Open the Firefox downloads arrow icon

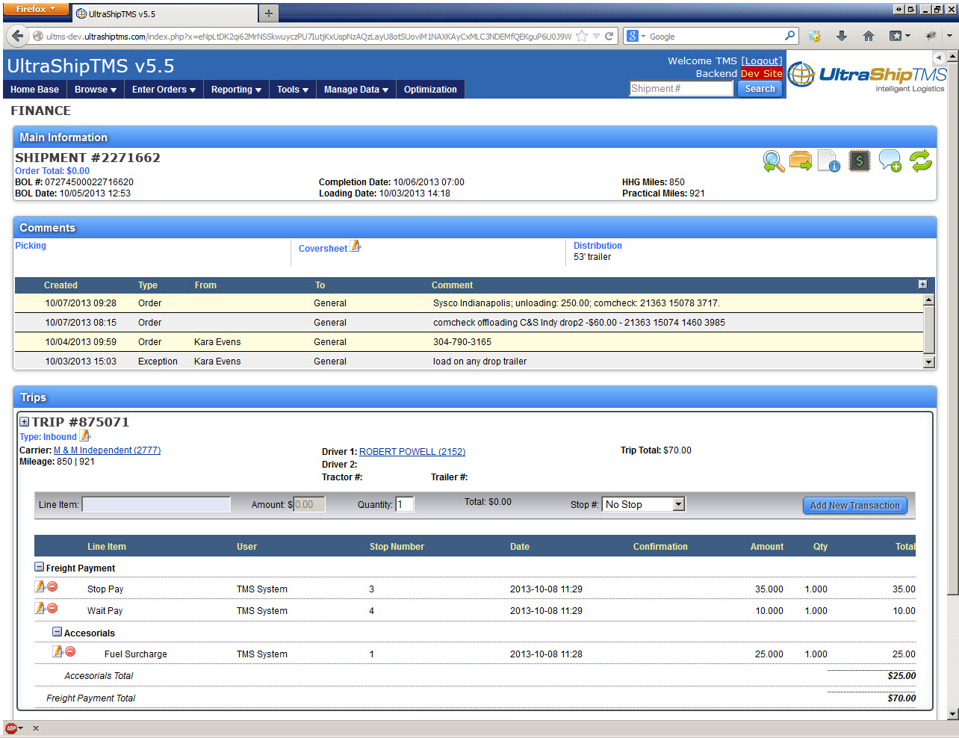(842, 36)
